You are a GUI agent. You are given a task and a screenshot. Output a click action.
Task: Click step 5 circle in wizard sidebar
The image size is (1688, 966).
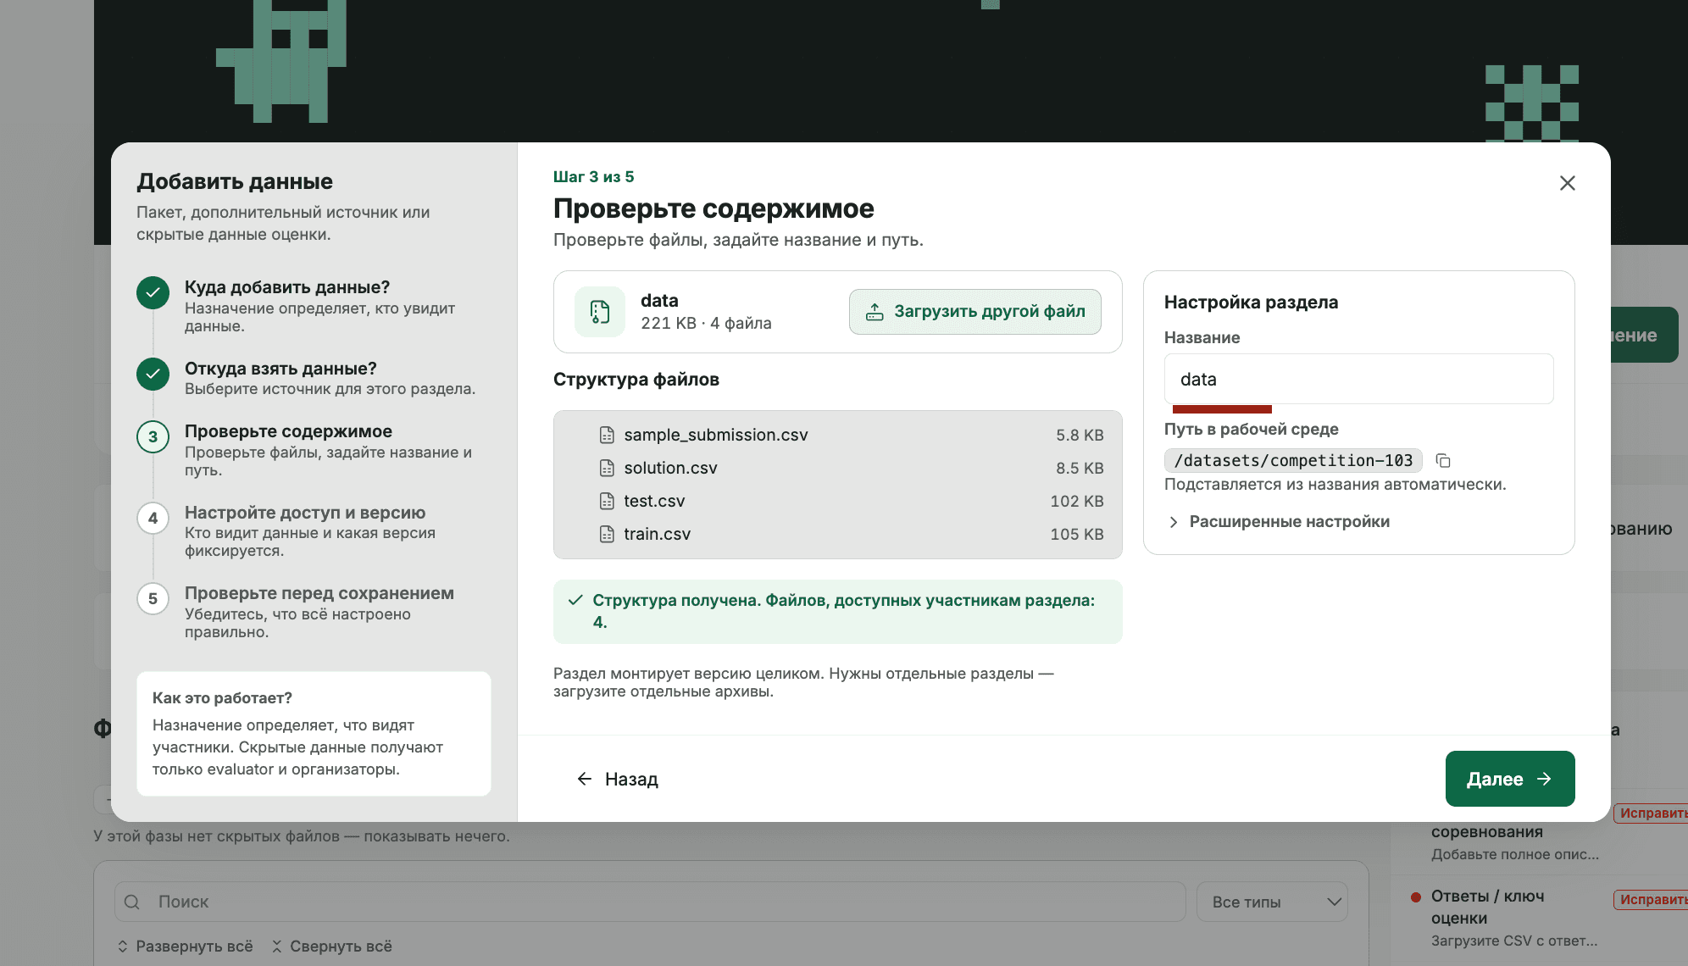point(153,598)
